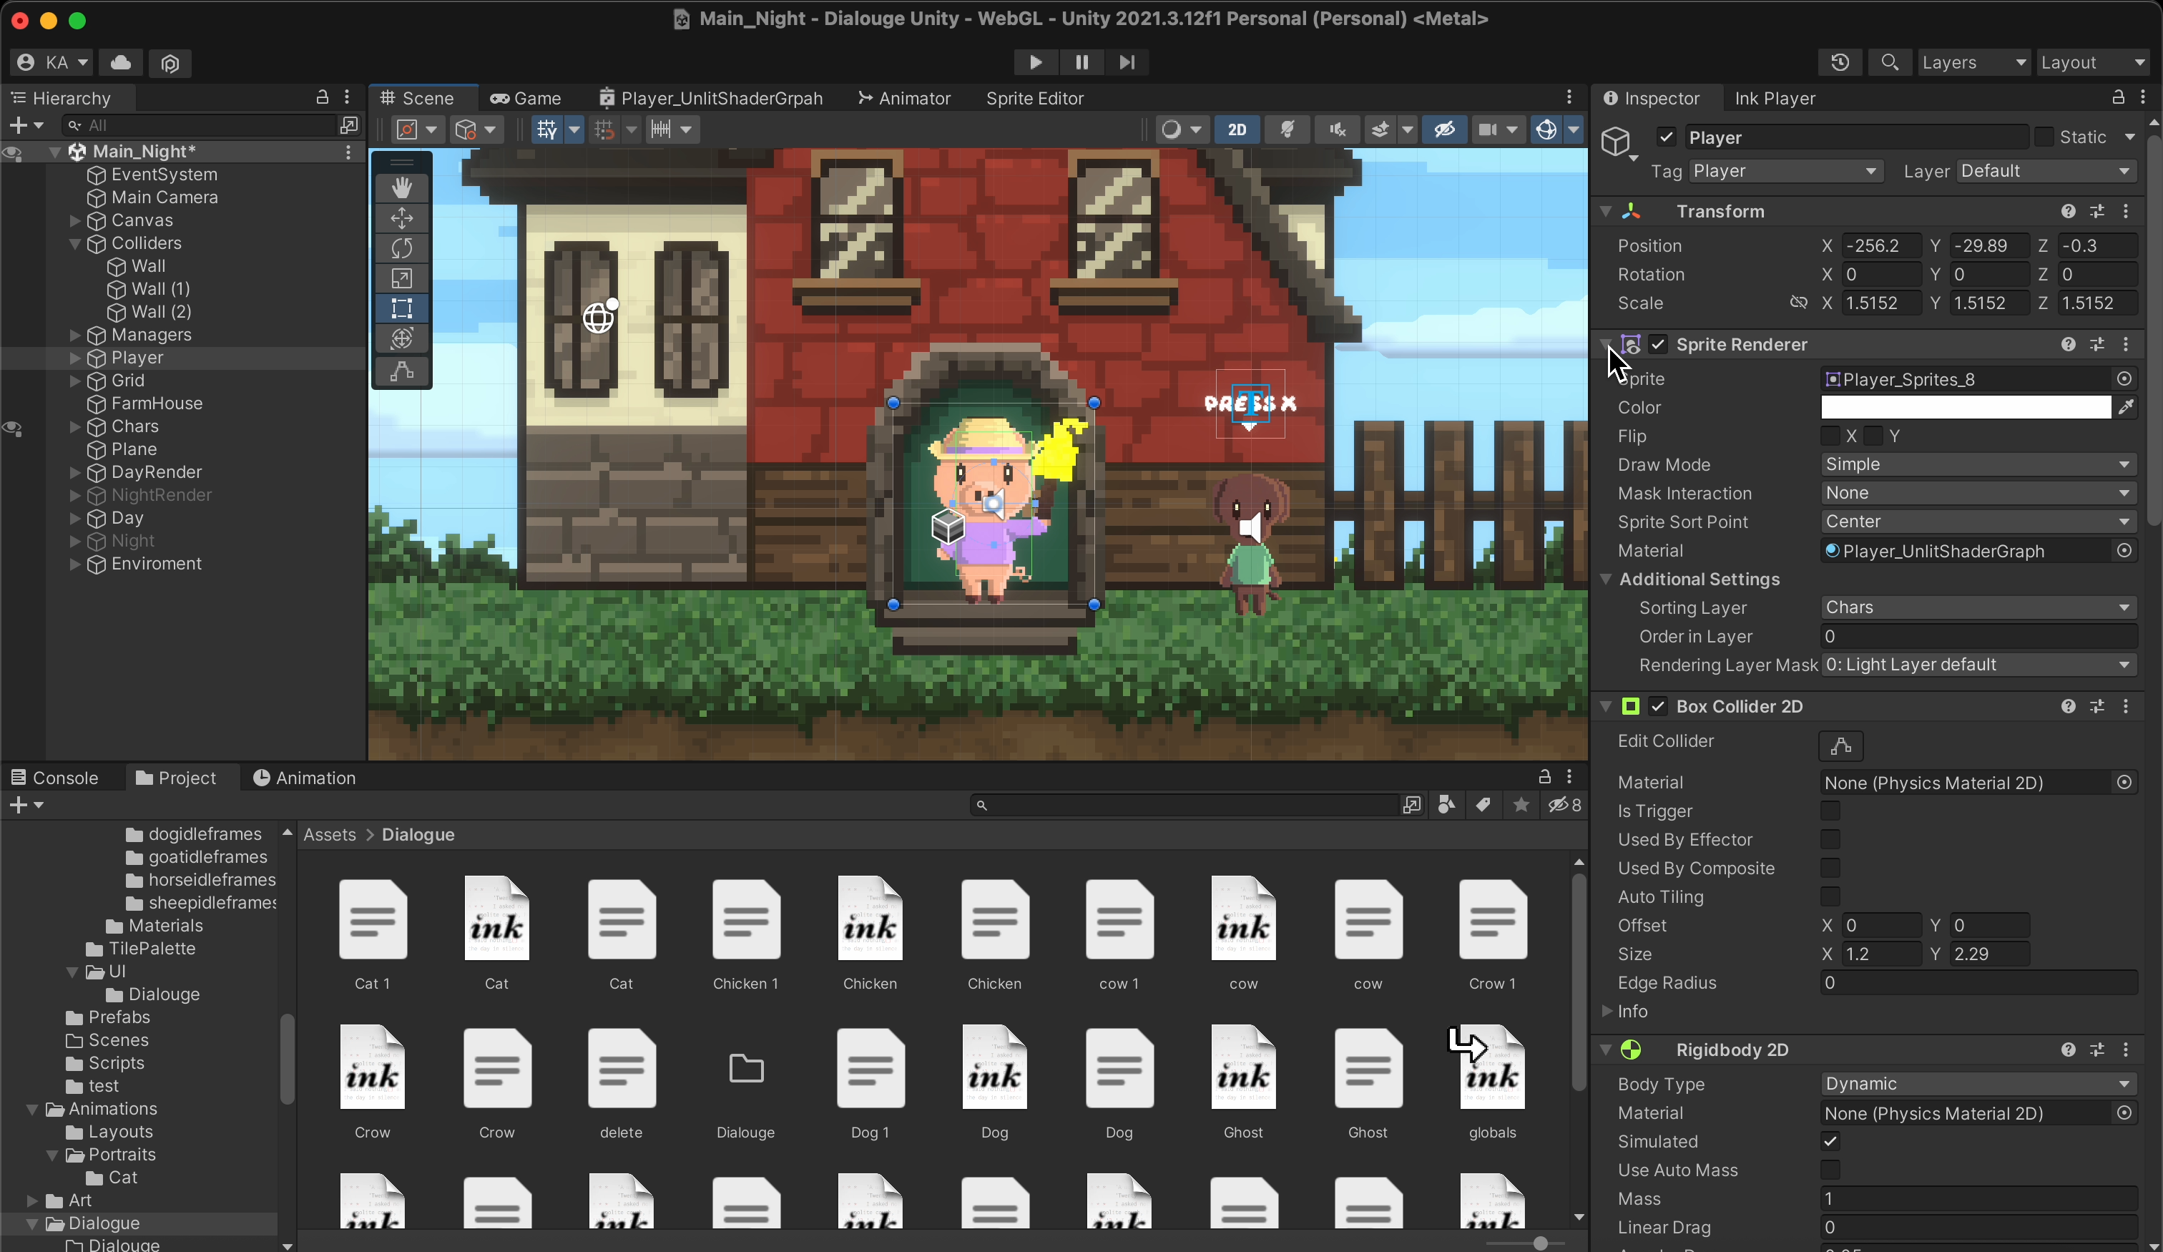This screenshot has height=1252, width=2163.
Task: Open the eyedropper next to Color field
Action: 2126,408
